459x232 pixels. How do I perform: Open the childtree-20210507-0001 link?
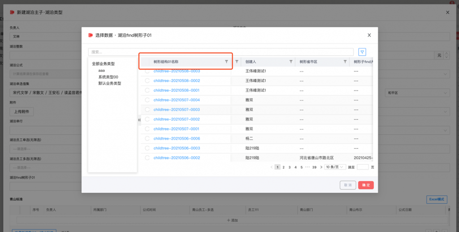pos(177,129)
